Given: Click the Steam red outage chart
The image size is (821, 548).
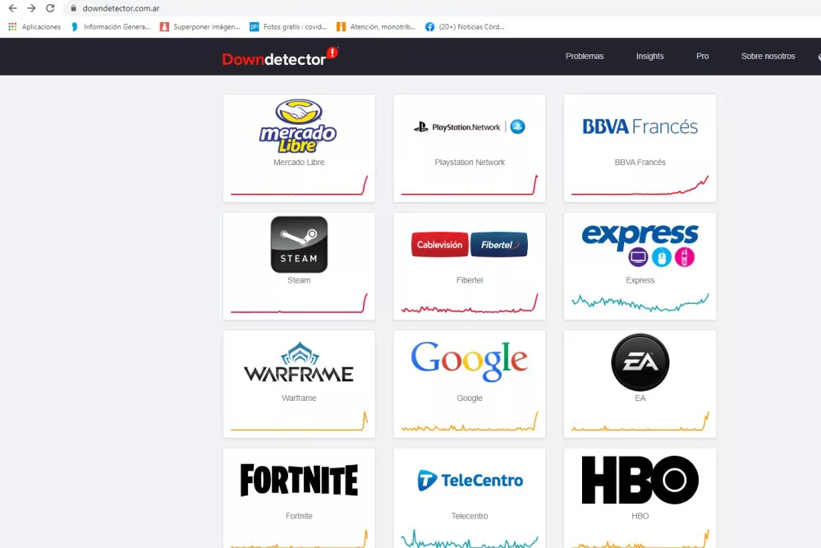Looking at the screenshot, I should (x=299, y=303).
